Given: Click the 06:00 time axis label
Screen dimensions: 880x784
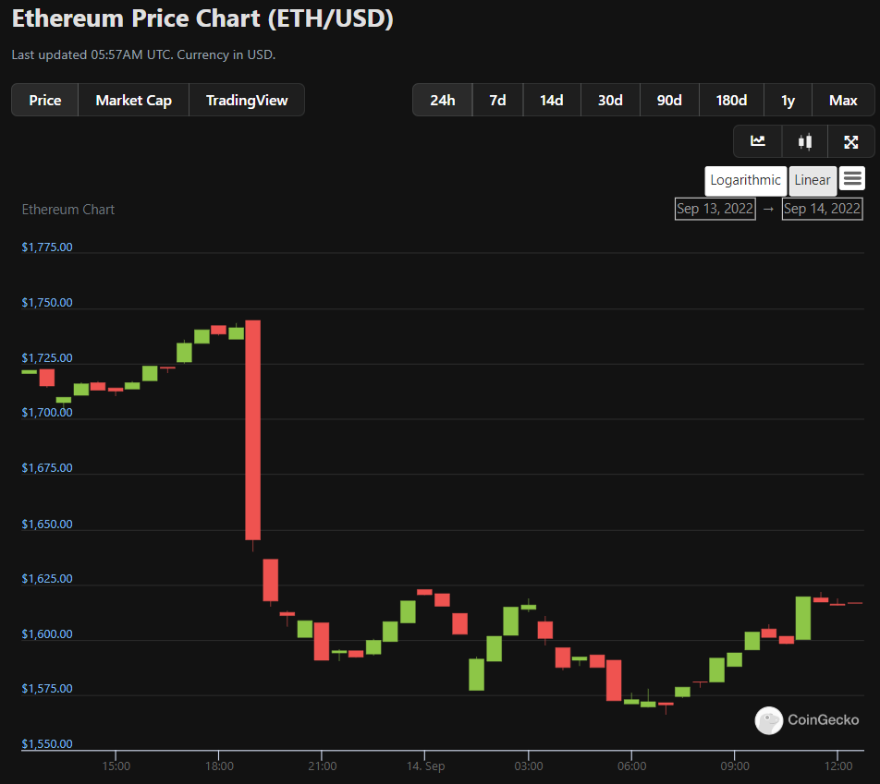Looking at the screenshot, I should (632, 766).
